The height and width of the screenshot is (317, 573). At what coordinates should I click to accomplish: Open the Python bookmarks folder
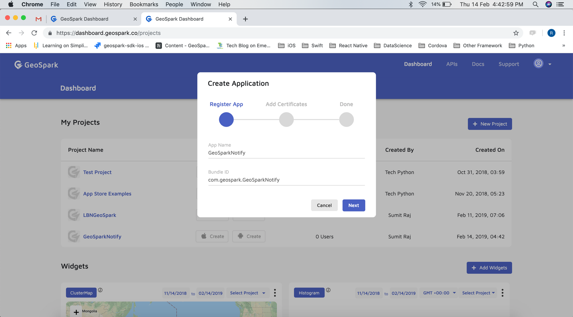[x=521, y=45]
